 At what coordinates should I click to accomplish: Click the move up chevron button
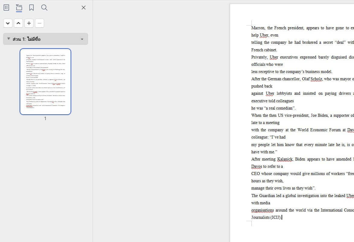click(x=18, y=23)
